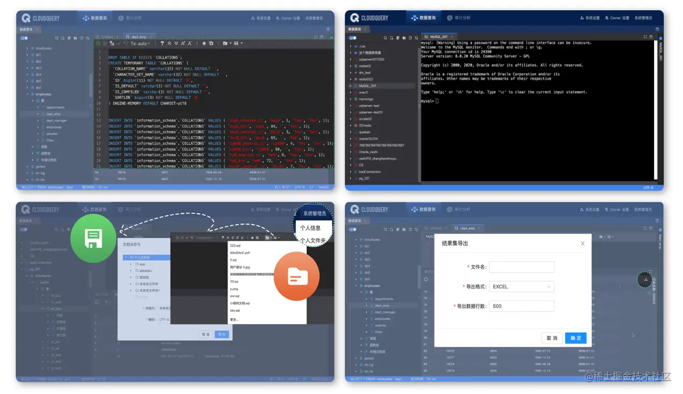Click 系统管理员 in export window header
Screen dimensions: 683x394
click(x=643, y=210)
